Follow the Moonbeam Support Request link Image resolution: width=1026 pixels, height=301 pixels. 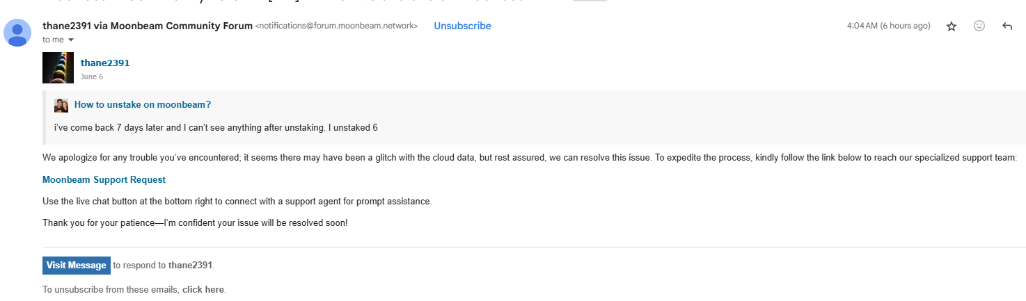tap(104, 179)
